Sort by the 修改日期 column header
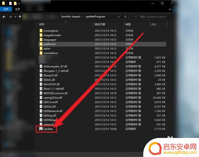The image size is (199, 157). click(x=100, y=24)
